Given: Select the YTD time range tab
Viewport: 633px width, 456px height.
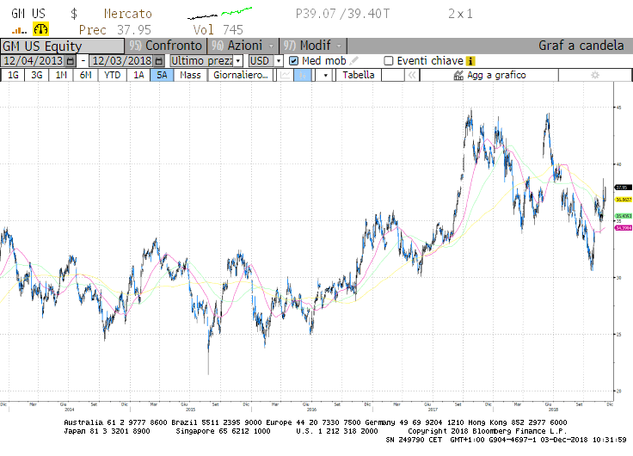Looking at the screenshot, I should (x=112, y=75).
